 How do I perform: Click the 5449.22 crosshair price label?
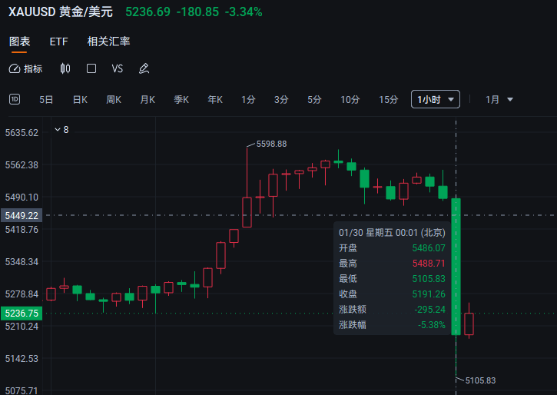(22, 215)
